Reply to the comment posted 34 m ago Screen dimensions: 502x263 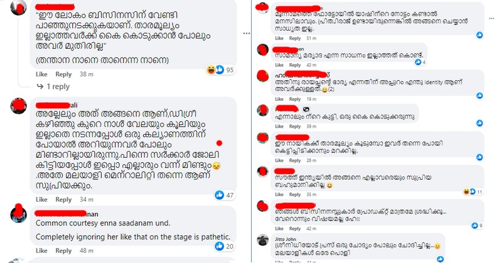(x=63, y=199)
